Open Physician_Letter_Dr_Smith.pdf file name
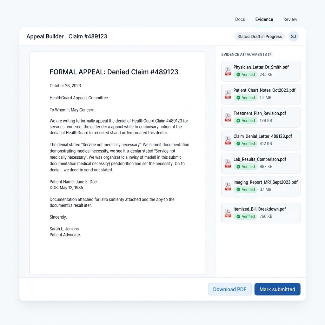Viewport: 325px width, 325px height. [261, 67]
